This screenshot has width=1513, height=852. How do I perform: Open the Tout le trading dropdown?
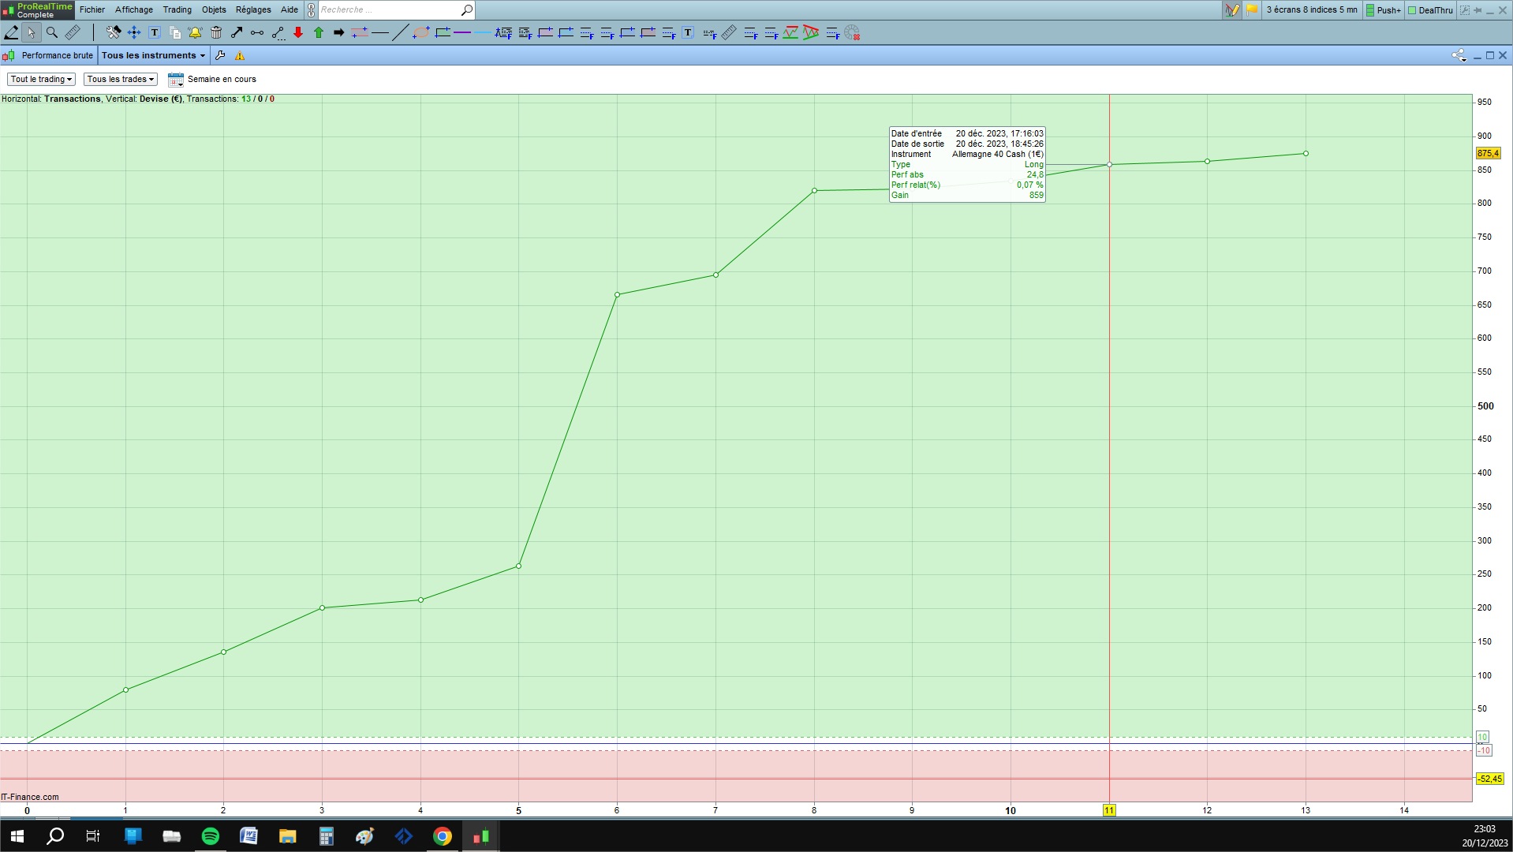(x=41, y=79)
